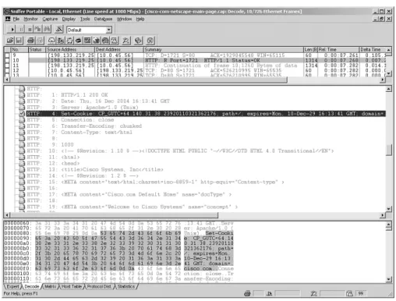Viewport: 396px width, 301px height.
Task: Start capture with the play button
Action: [x=12, y=30]
